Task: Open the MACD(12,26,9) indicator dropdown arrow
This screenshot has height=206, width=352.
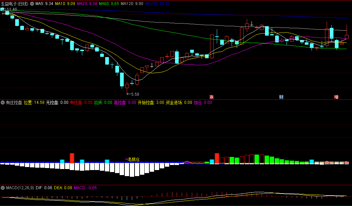Action: click(3, 188)
